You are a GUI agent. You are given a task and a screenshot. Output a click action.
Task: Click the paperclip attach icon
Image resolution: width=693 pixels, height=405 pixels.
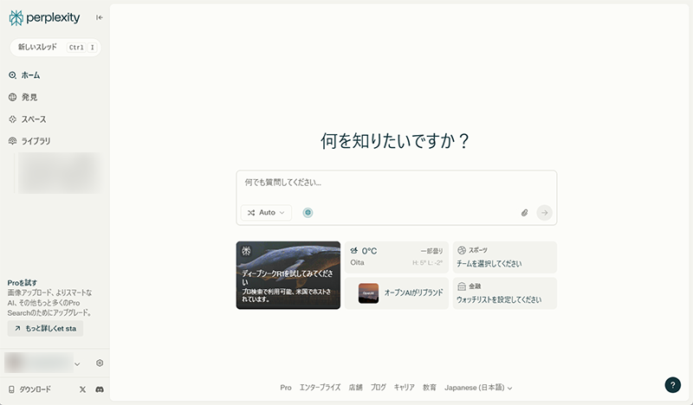point(525,213)
